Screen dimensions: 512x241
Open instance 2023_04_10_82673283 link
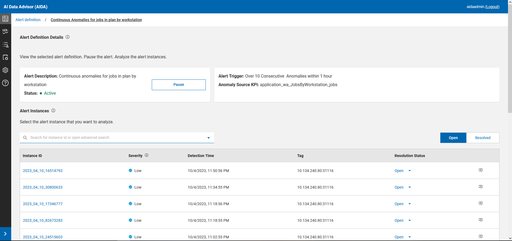click(x=43, y=220)
